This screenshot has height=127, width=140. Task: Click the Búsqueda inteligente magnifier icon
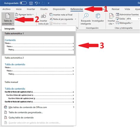[86, 16]
